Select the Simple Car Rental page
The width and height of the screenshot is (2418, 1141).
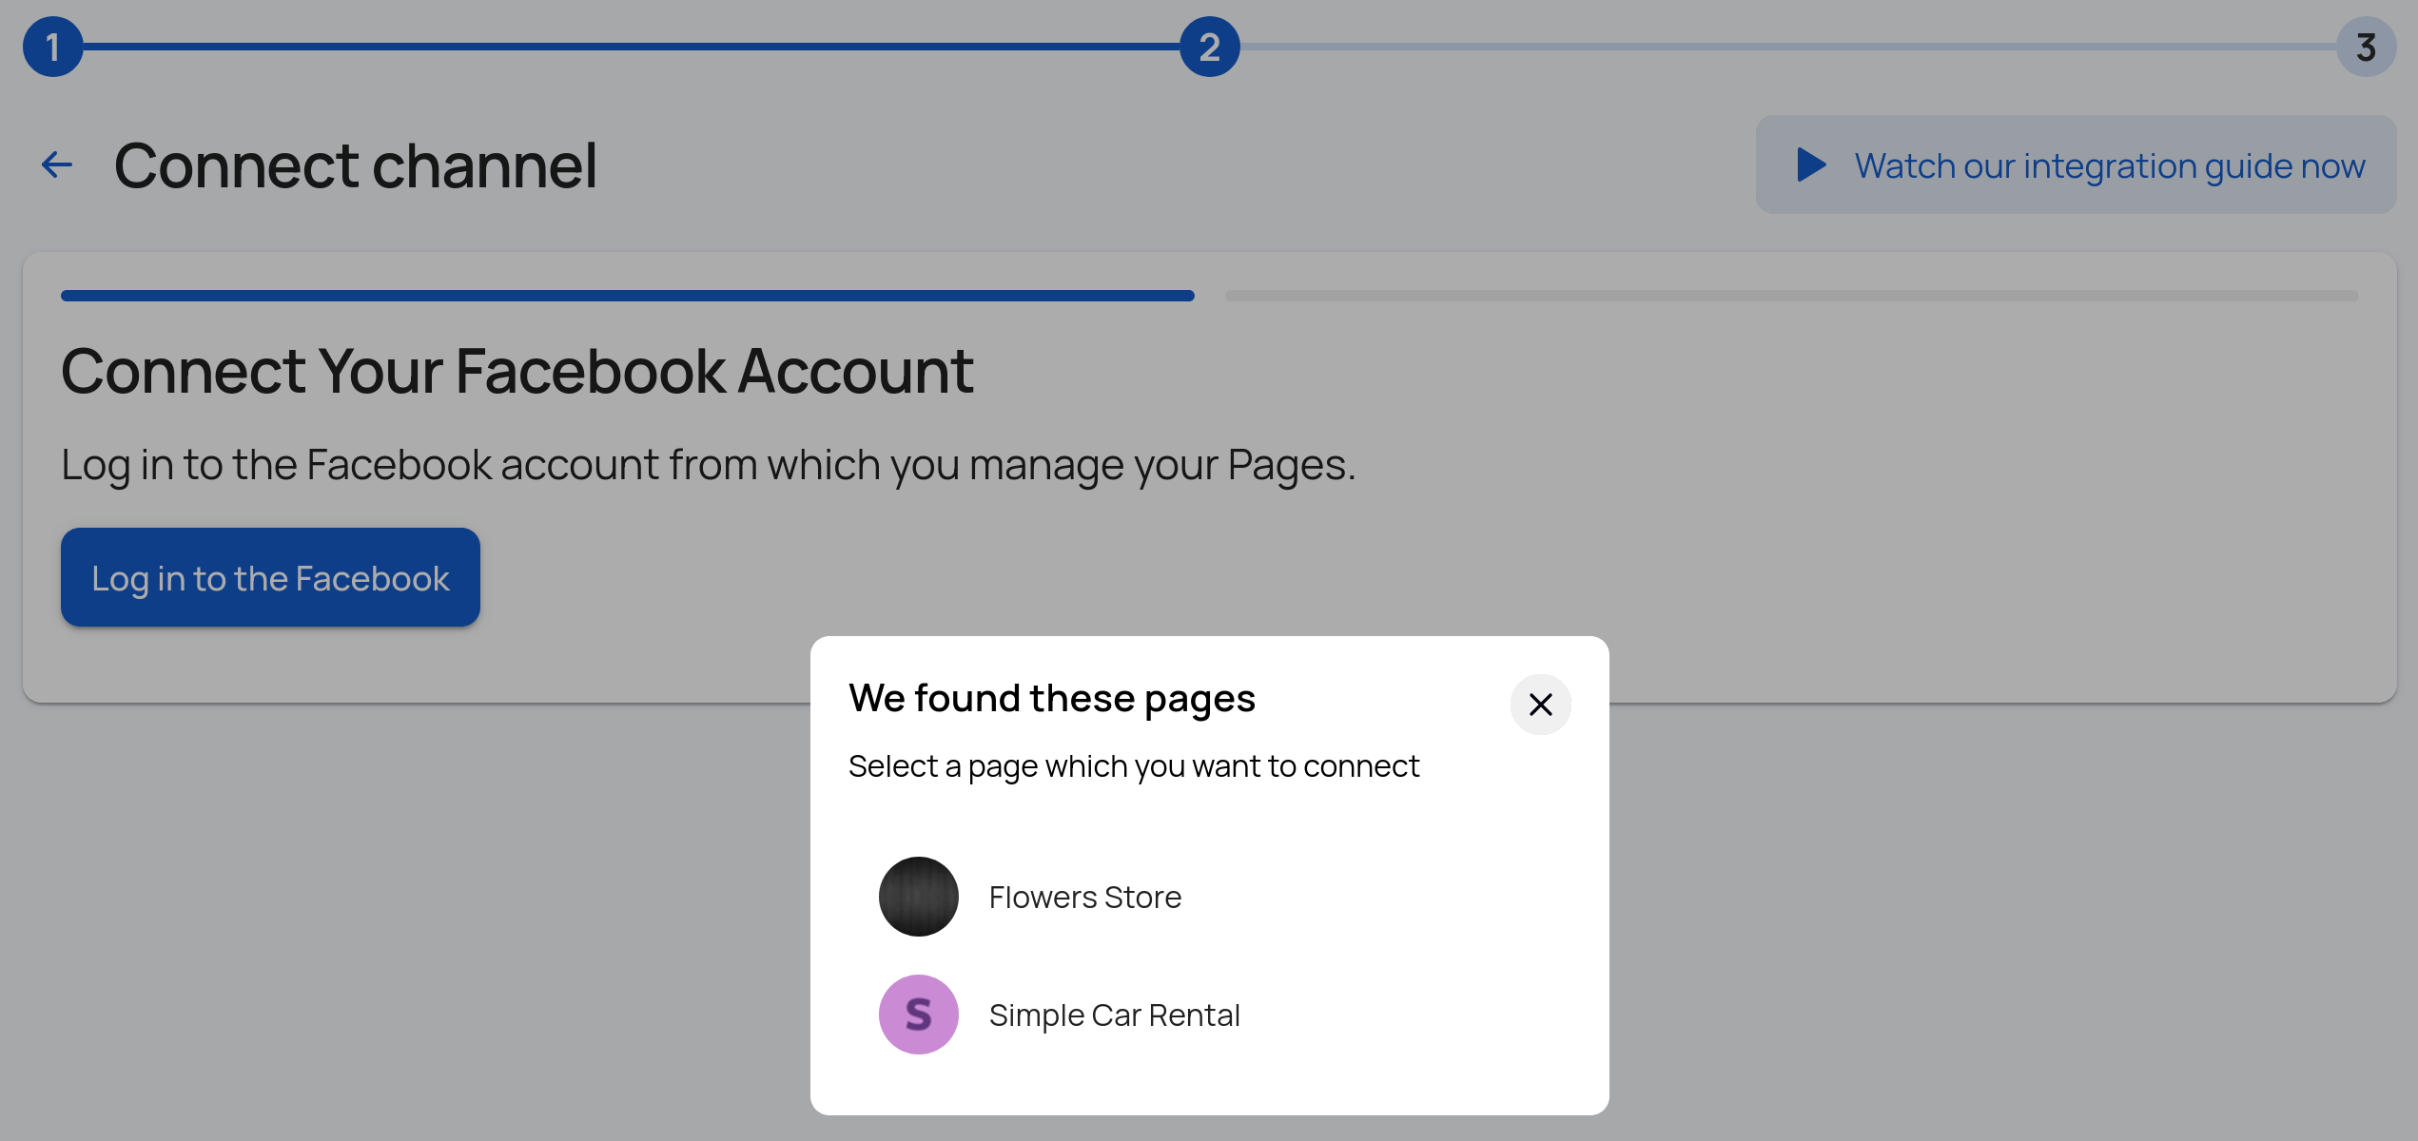(1114, 1015)
